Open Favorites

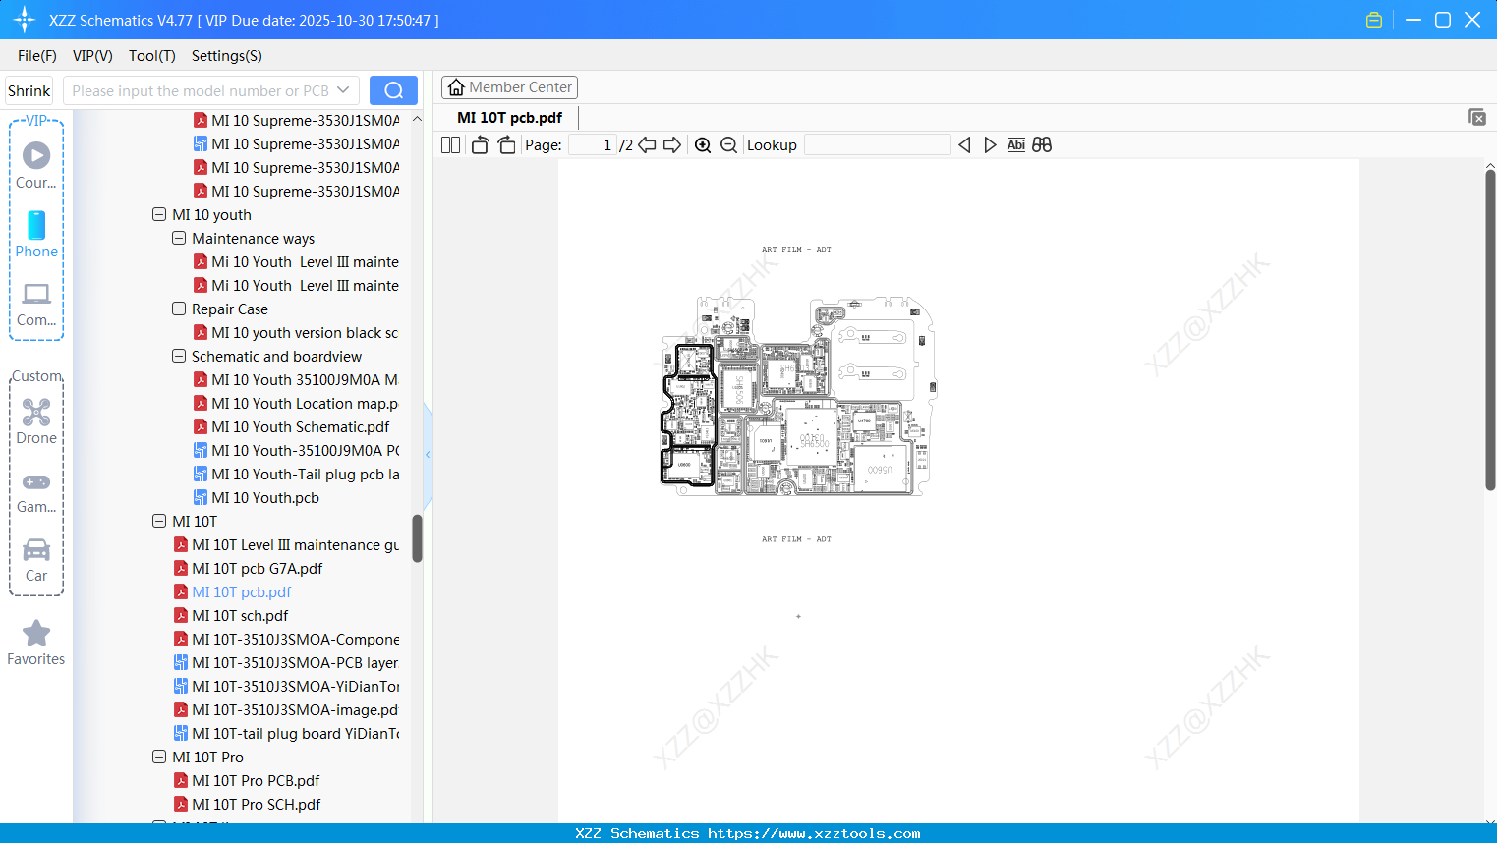(x=36, y=644)
